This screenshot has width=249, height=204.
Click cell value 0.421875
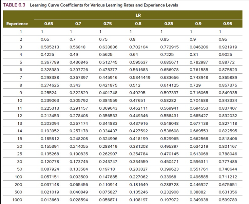coord(108,85)
